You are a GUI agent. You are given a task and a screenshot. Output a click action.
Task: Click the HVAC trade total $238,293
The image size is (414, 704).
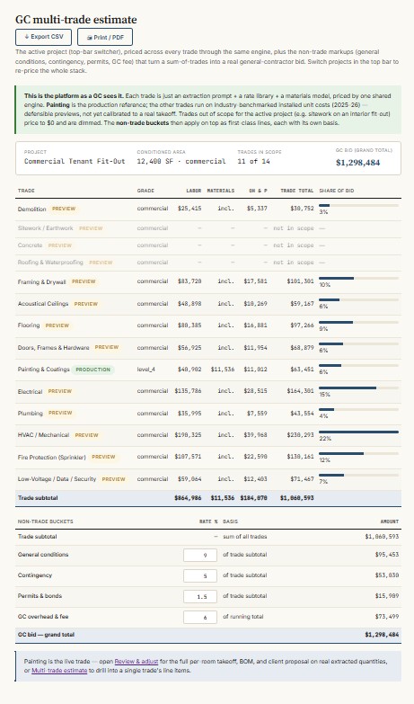click(x=300, y=435)
